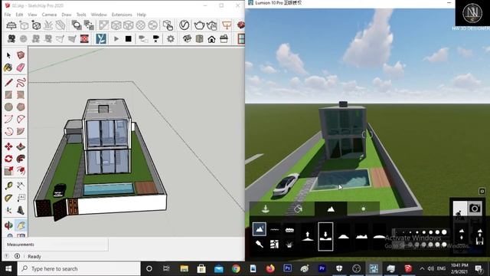
Task: Choose the Lower terrain tool in Lumion
Action: pos(325,236)
